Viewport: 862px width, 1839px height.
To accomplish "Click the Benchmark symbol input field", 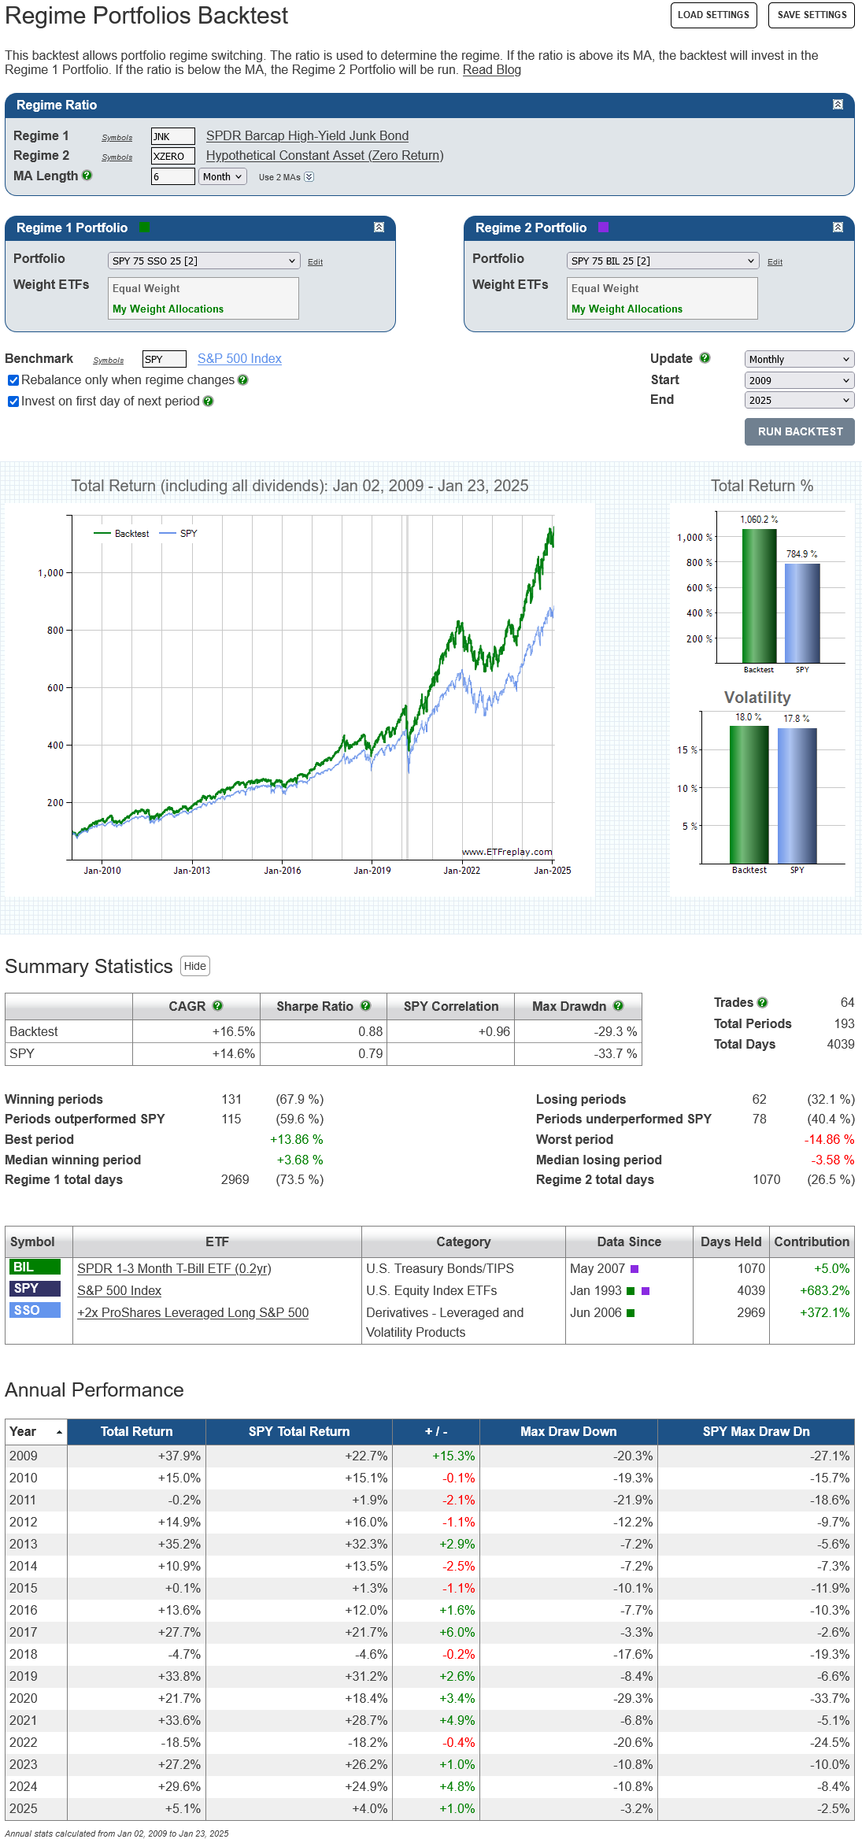I will pyautogui.click(x=164, y=360).
